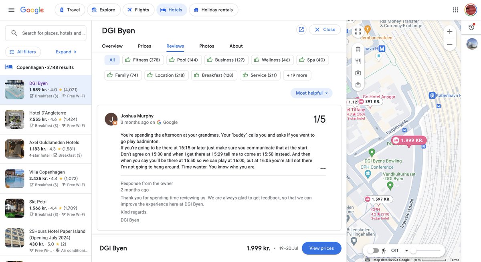Open the Google apps grid
This screenshot has height=262, width=481.
(x=455, y=10)
